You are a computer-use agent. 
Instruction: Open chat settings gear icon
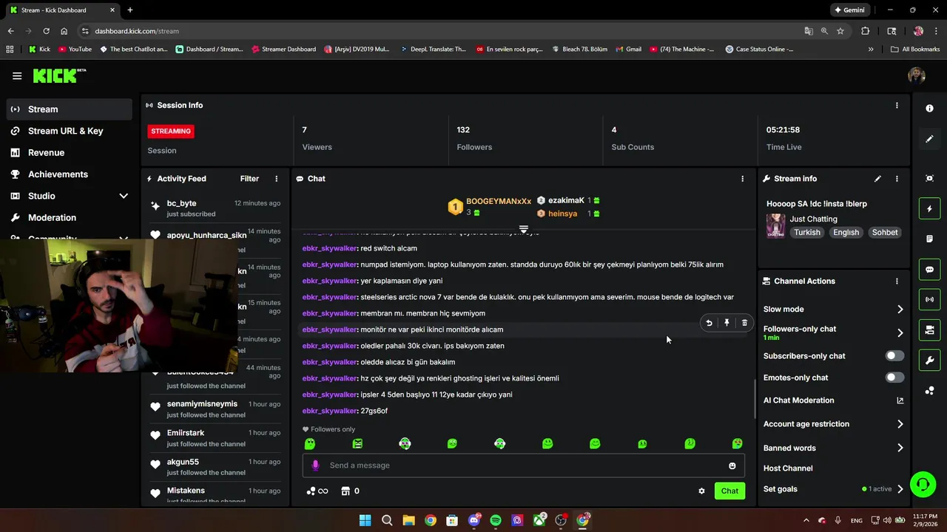(701, 491)
